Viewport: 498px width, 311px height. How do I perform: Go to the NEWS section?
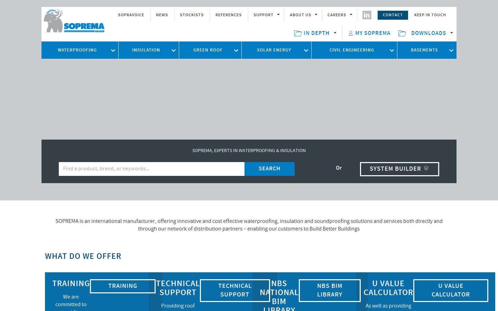tap(162, 15)
